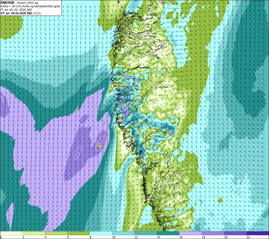269x239 pixels.
Task: Click the legend scale number 10
Action: [114, 237]
